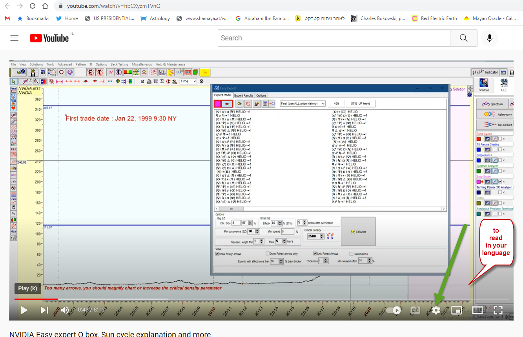The image size is (523, 337).
Task: Click inside the YouTube Search field
Action: click(334, 38)
